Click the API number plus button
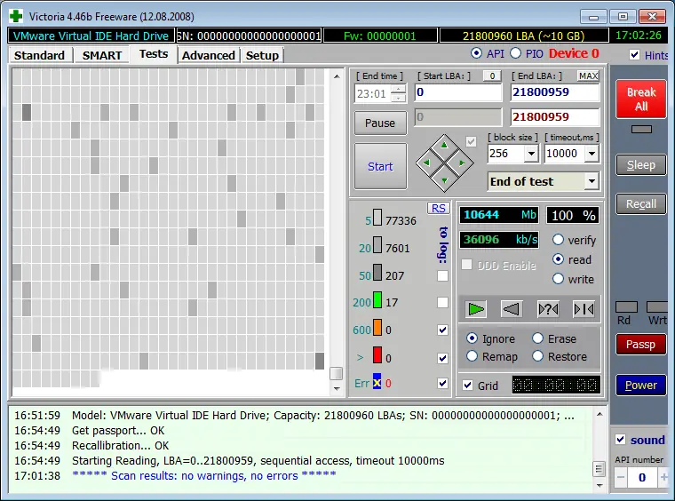The height and width of the screenshot is (501, 675). (663, 477)
